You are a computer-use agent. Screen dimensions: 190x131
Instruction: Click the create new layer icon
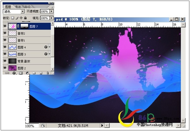(x=41, y=73)
